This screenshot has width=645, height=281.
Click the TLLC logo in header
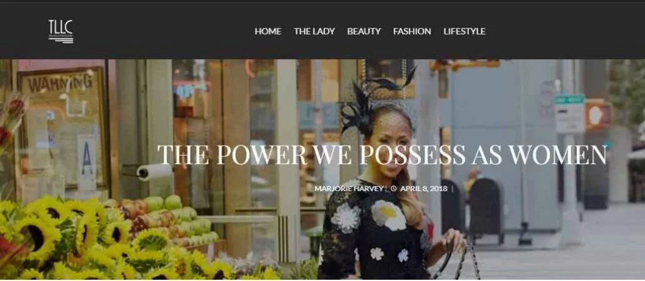click(x=61, y=31)
